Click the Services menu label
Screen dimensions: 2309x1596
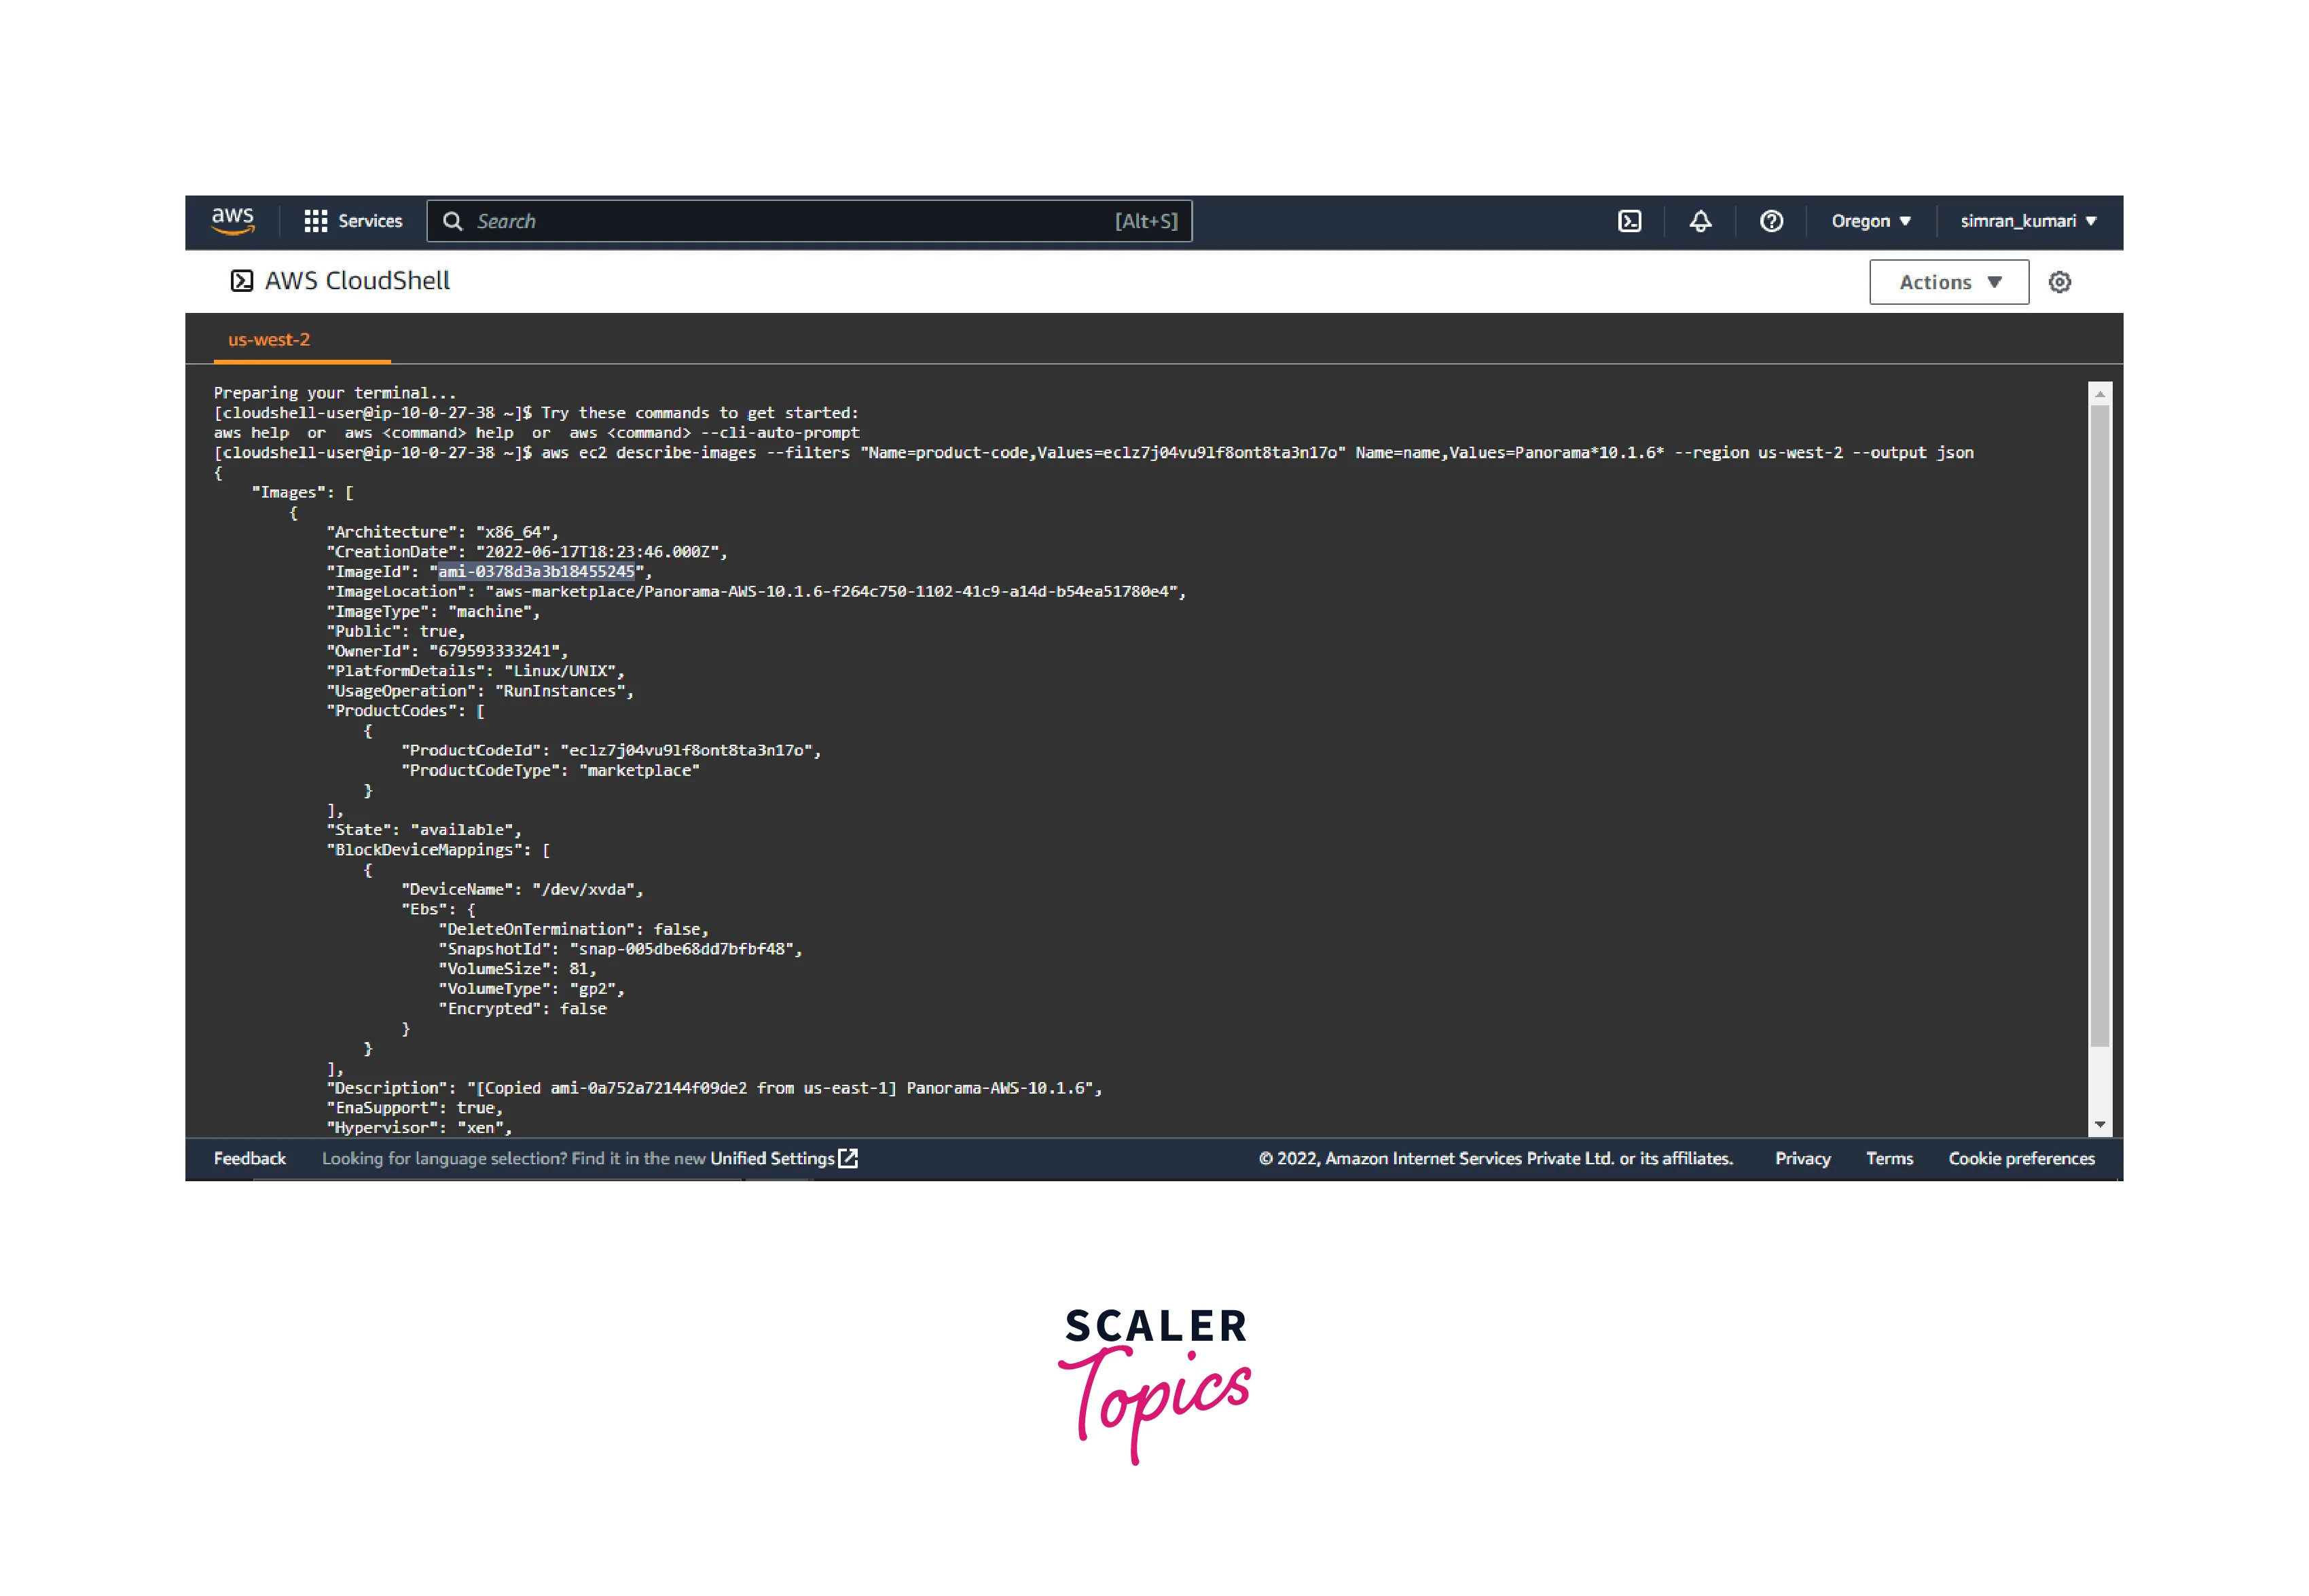pos(369,221)
